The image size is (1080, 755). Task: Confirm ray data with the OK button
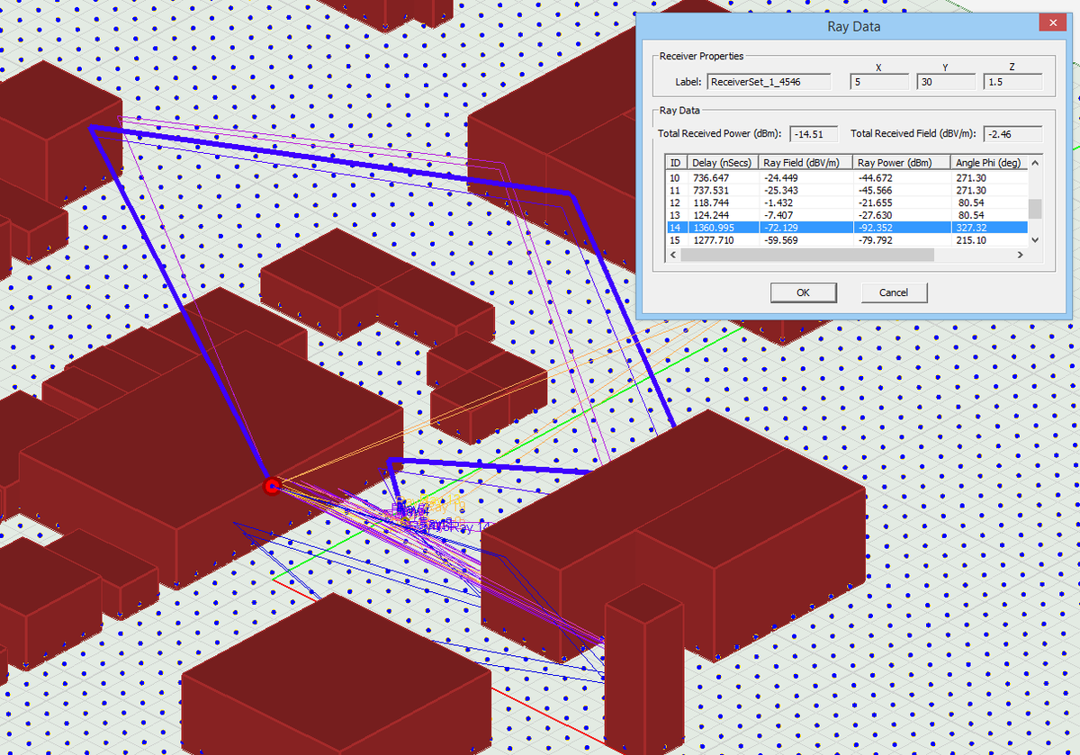803,292
